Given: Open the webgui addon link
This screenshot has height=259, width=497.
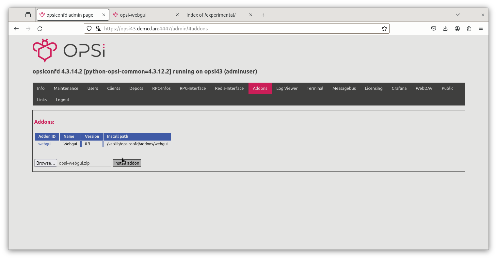Looking at the screenshot, I should 45,144.
